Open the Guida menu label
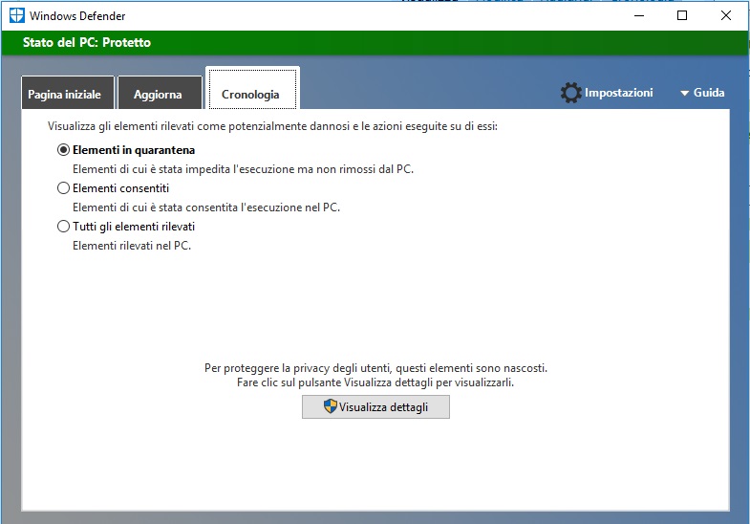The width and height of the screenshot is (750, 524). (x=709, y=93)
